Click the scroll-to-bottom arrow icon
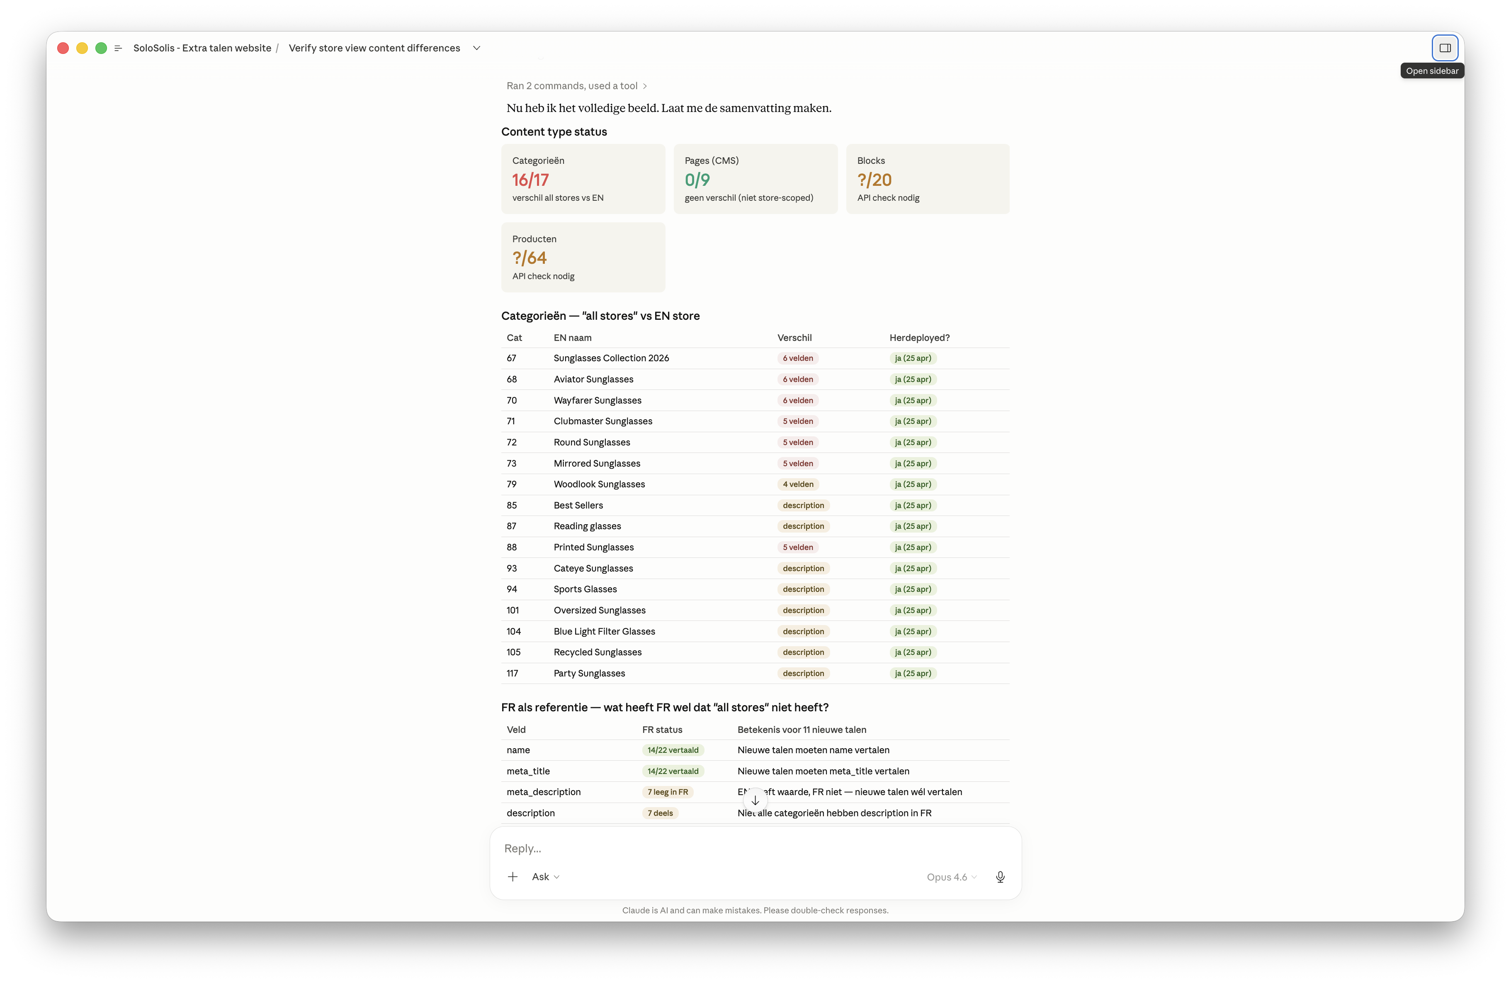Screen dimensions: 1511x983 (x=755, y=800)
